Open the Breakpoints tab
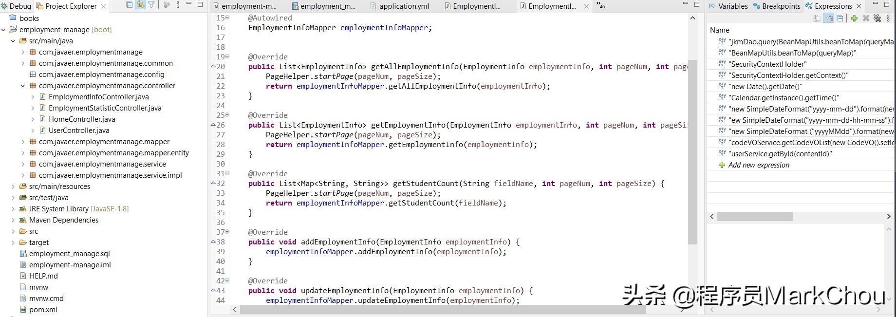896x317 pixels. pyautogui.click(x=777, y=6)
